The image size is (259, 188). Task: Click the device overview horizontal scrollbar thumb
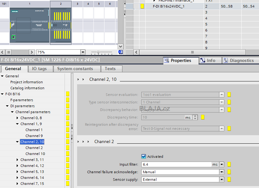(x=192, y=52)
